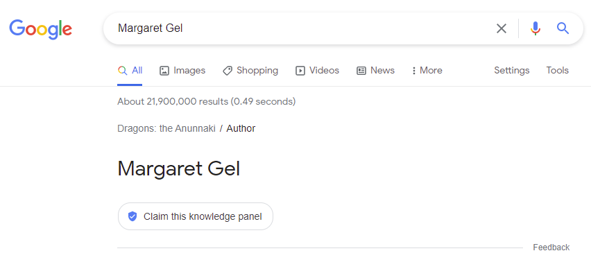The width and height of the screenshot is (591, 269).
Task: Claim this knowledge panel
Action: (195, 216)
